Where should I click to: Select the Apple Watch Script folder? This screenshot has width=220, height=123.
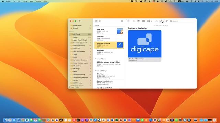(80, 40)
